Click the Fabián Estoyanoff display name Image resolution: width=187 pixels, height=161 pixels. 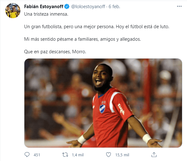(x=44, y=7)
